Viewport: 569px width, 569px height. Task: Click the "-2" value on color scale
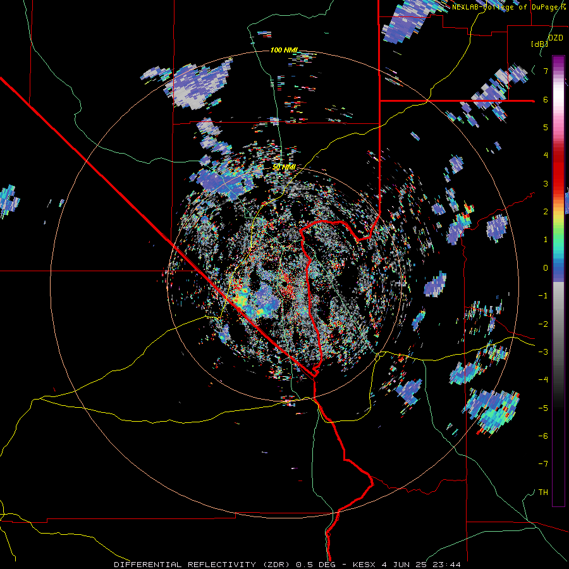[x=543, y=324]
